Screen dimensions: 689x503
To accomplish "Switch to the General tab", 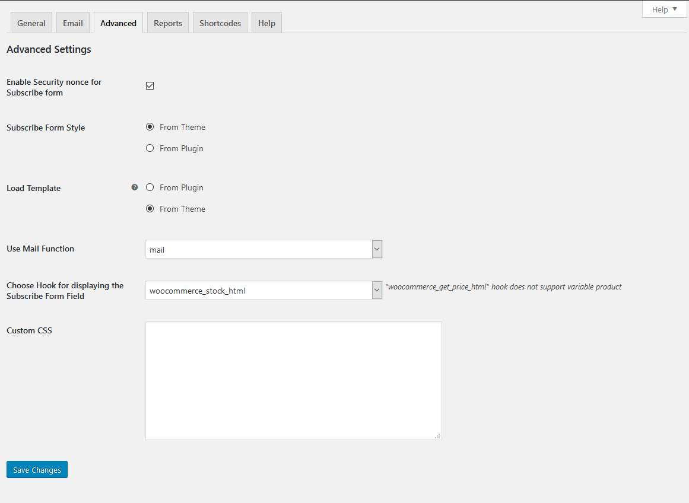I will [x=31, y=22].
